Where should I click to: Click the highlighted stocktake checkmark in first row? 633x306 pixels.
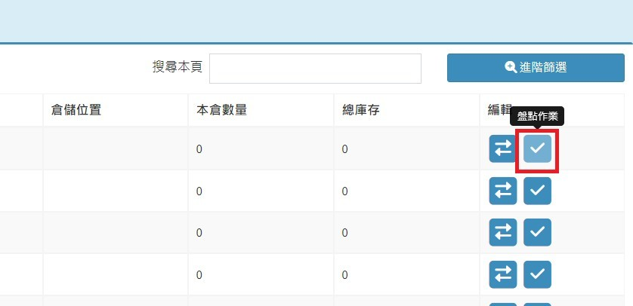[537, 148]
